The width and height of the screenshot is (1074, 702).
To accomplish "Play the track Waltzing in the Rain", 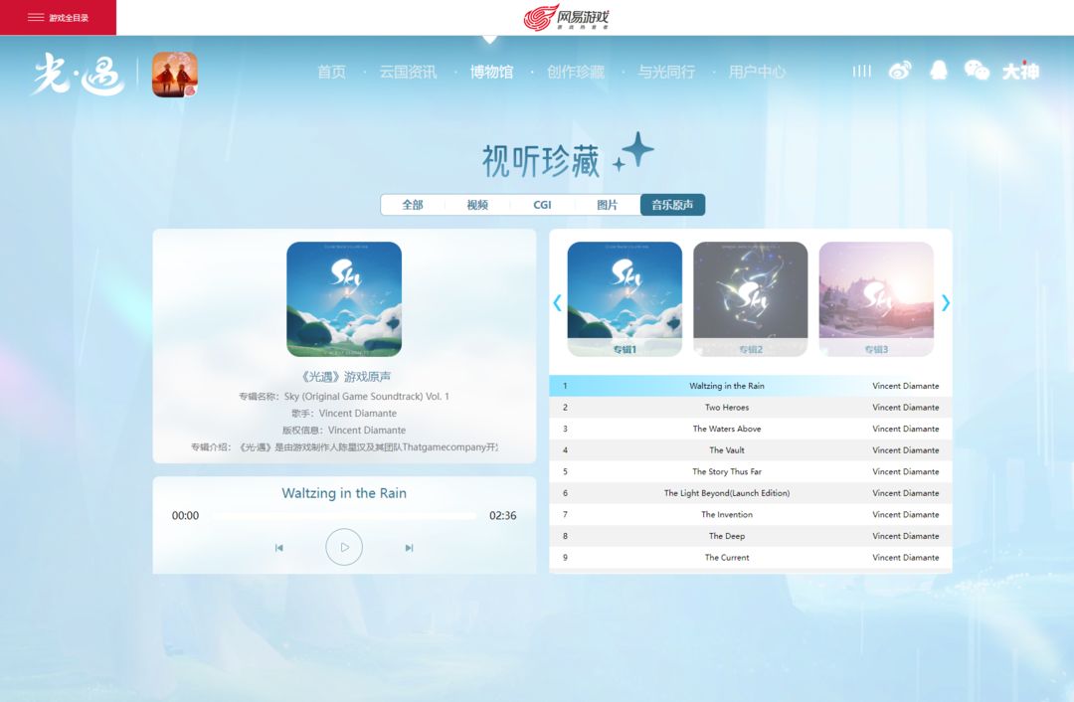I will [344, 547].
